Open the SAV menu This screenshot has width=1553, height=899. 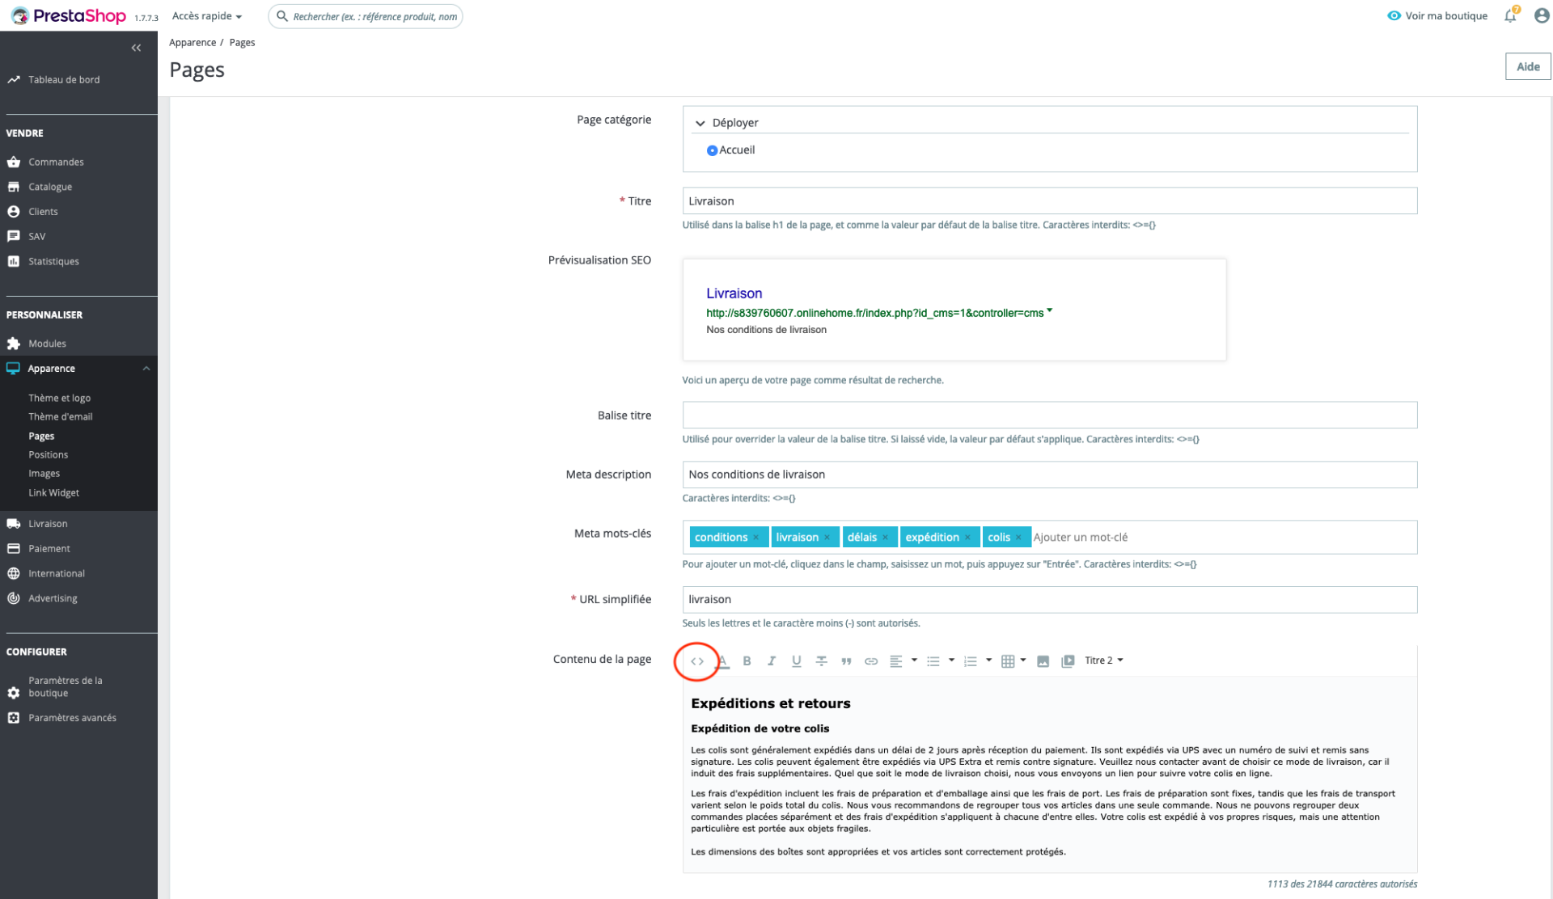tap(37, 237)
